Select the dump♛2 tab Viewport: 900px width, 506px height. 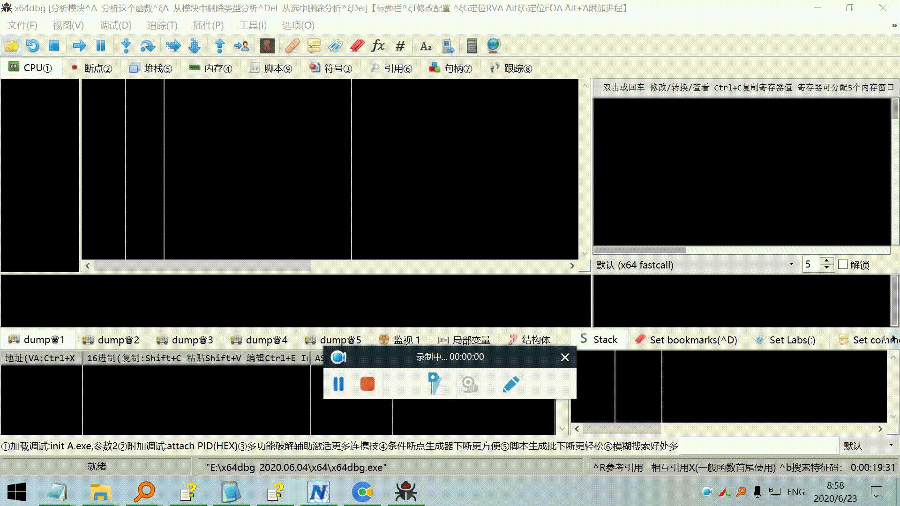(x=111, y=340)
